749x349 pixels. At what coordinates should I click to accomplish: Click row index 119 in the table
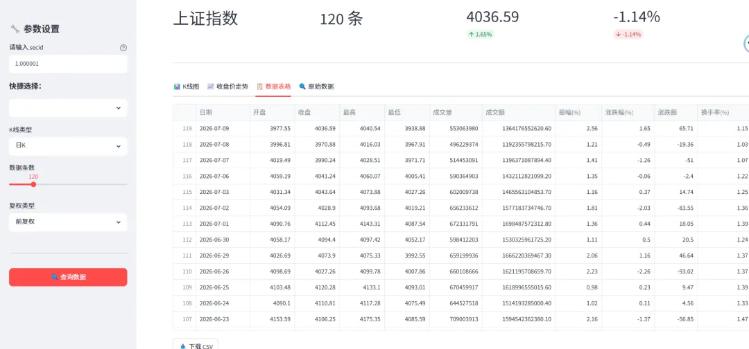click(184, 129)
